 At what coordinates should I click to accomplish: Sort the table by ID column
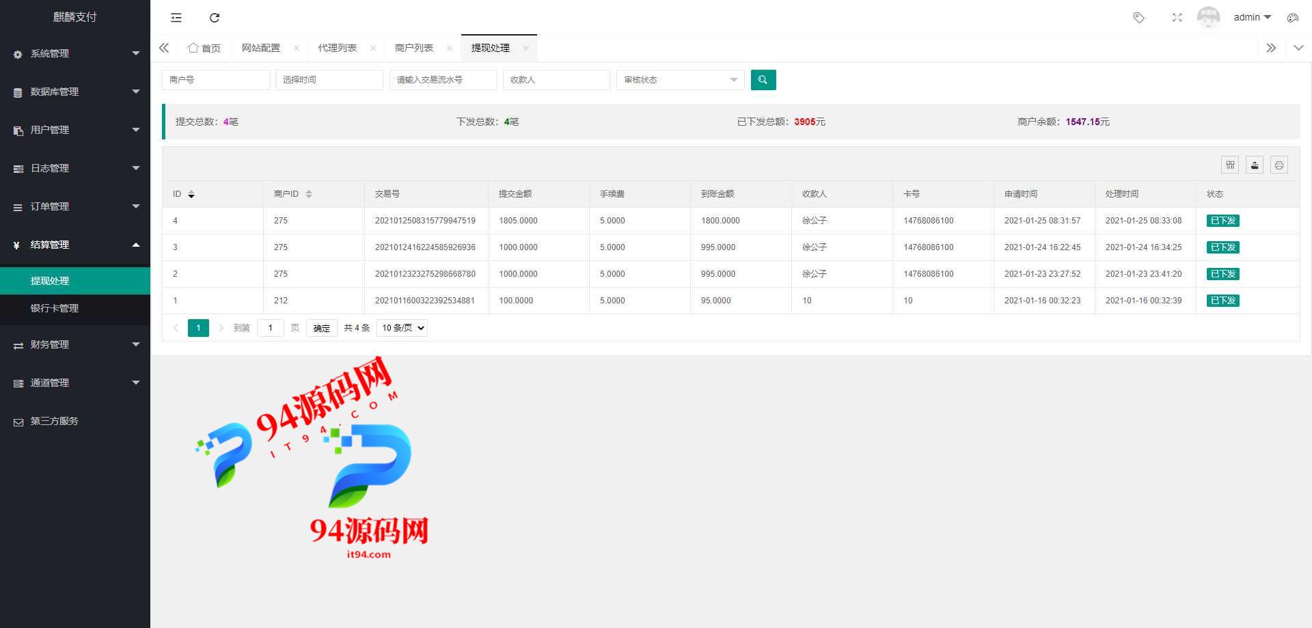191,194
